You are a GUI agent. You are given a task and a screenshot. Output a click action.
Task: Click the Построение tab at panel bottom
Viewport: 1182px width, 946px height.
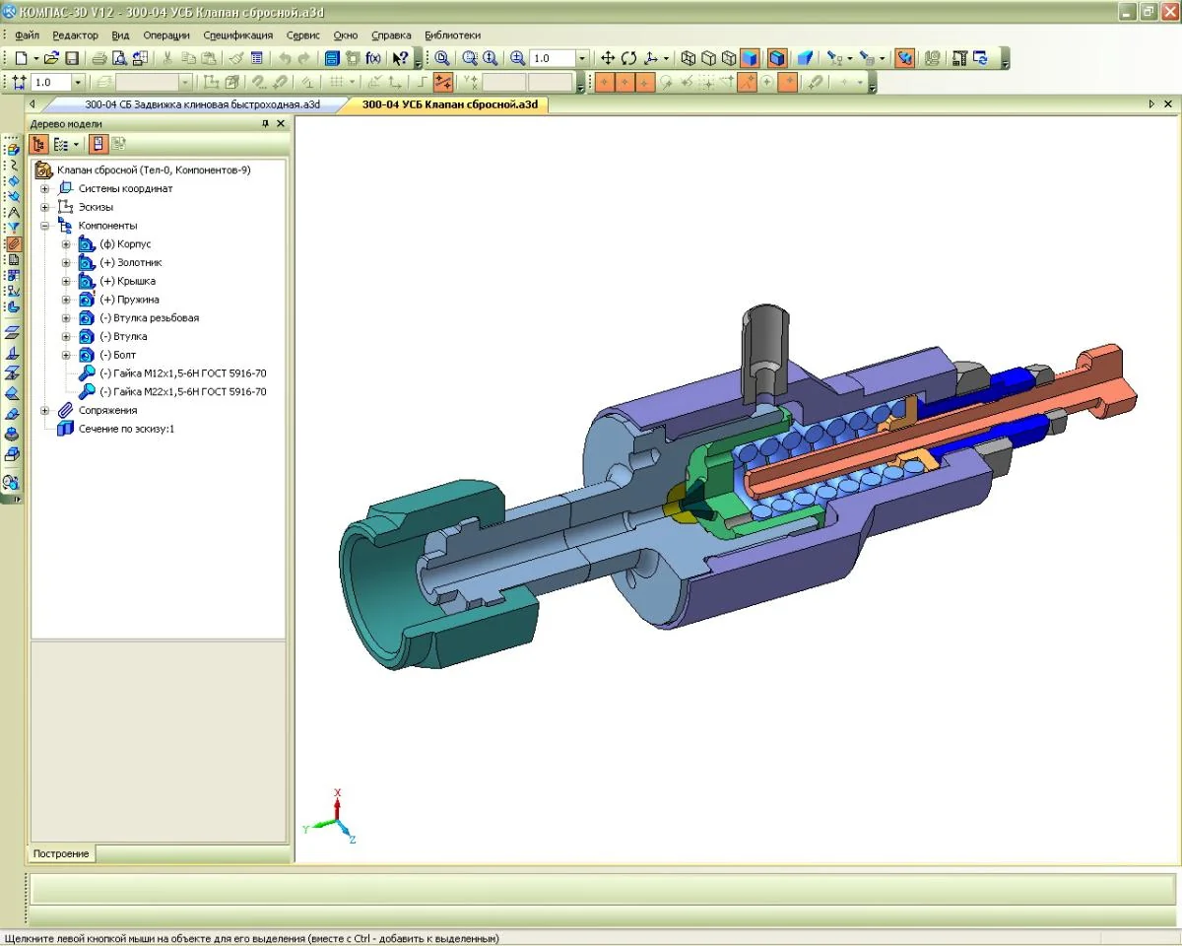(x=61, y=853)
